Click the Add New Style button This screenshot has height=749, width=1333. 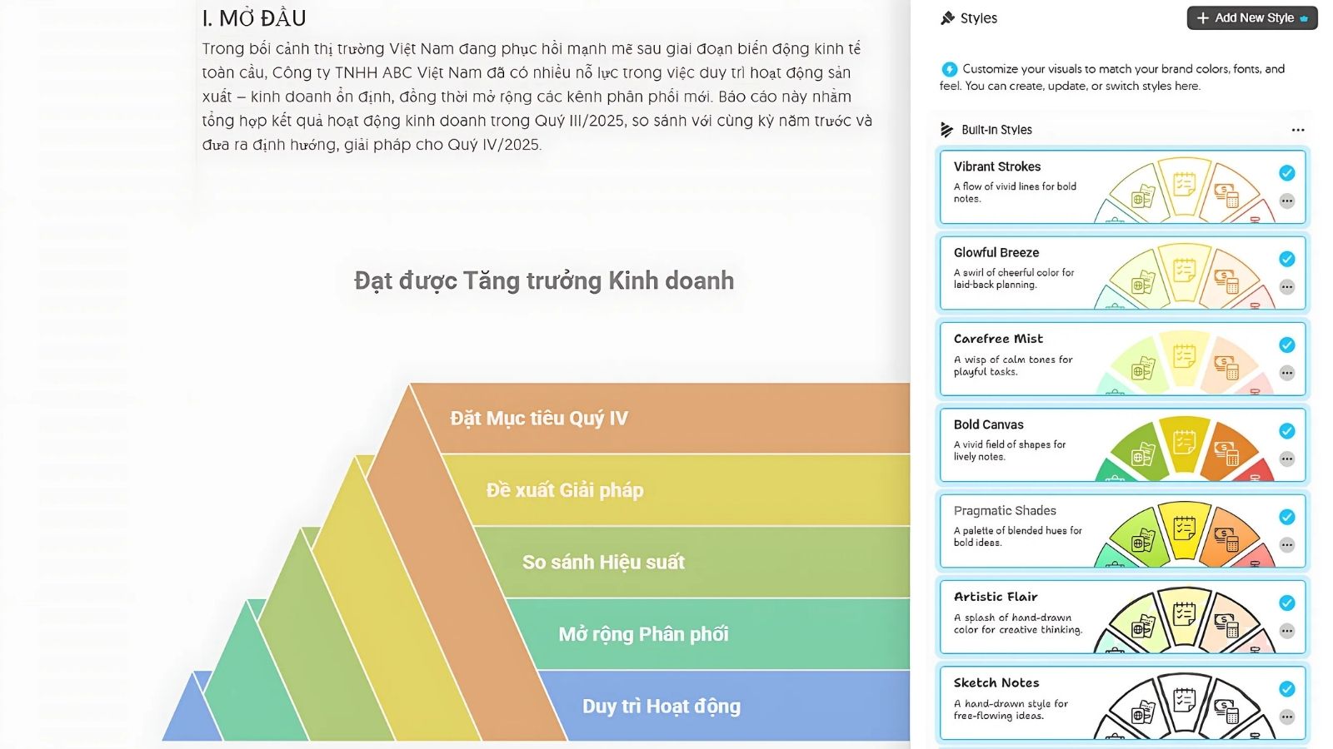coord(1251,18)
